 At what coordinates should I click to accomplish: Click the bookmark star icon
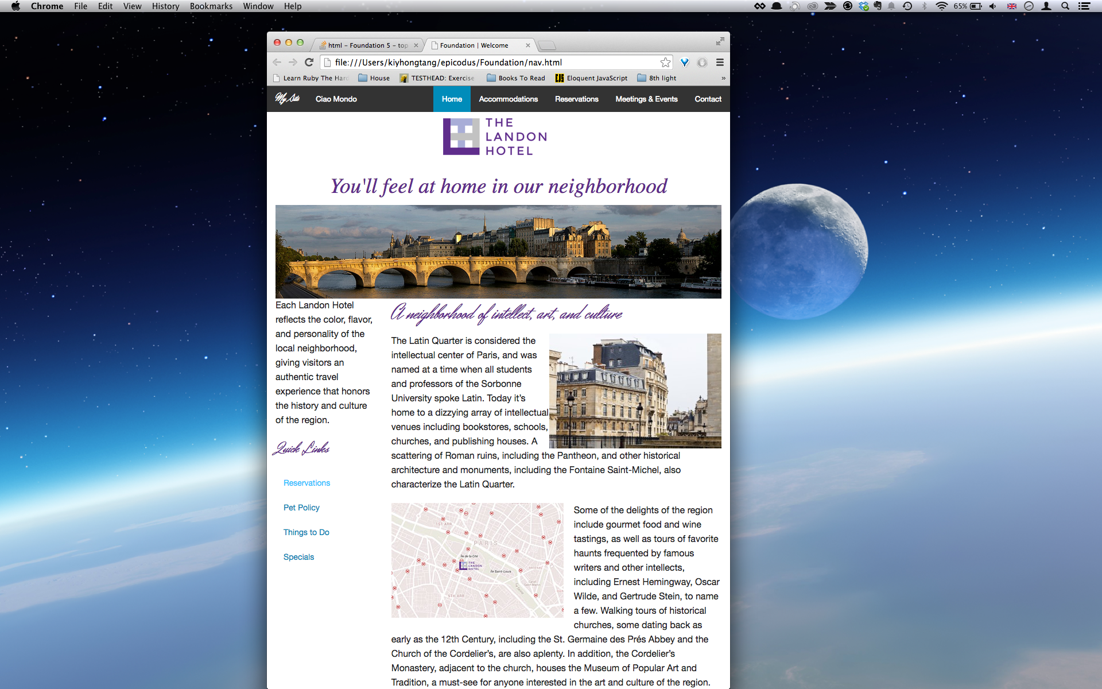665,62
